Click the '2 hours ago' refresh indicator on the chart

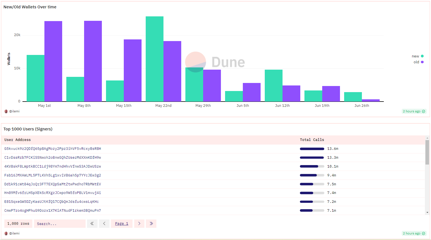pos(412,111)
